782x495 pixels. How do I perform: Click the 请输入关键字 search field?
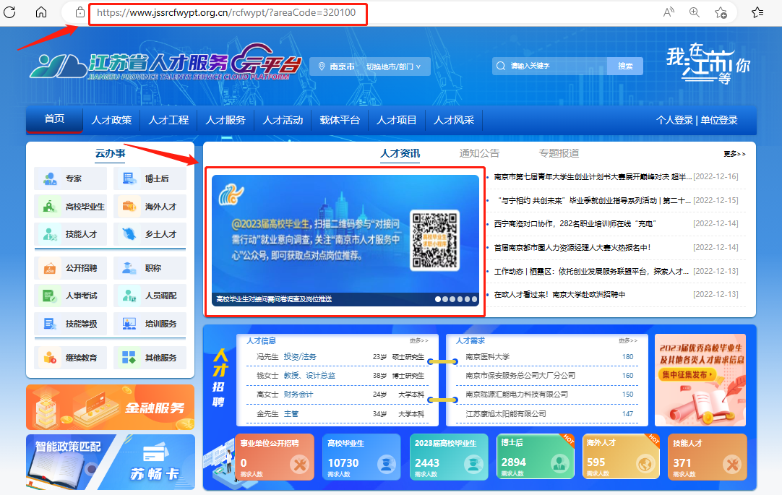click(549, 66)
